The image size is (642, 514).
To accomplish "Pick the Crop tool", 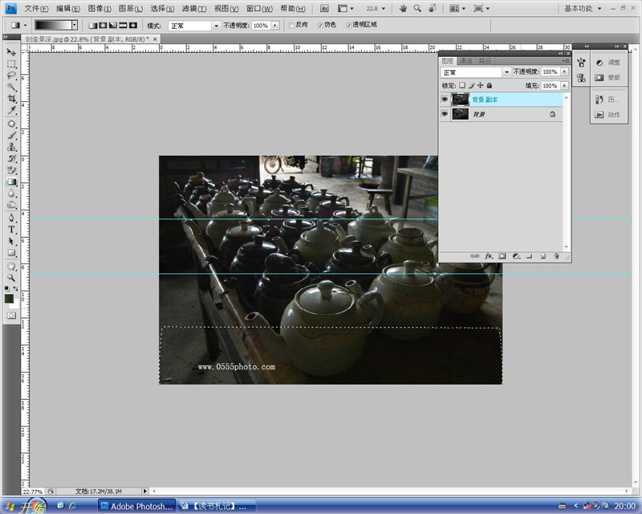I will coord(12,98).
